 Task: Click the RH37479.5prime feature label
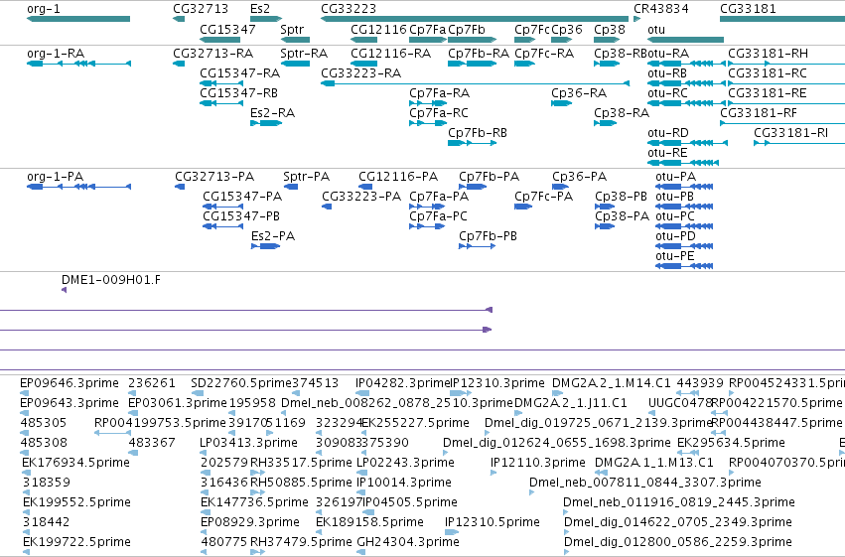tap(301, 543)
